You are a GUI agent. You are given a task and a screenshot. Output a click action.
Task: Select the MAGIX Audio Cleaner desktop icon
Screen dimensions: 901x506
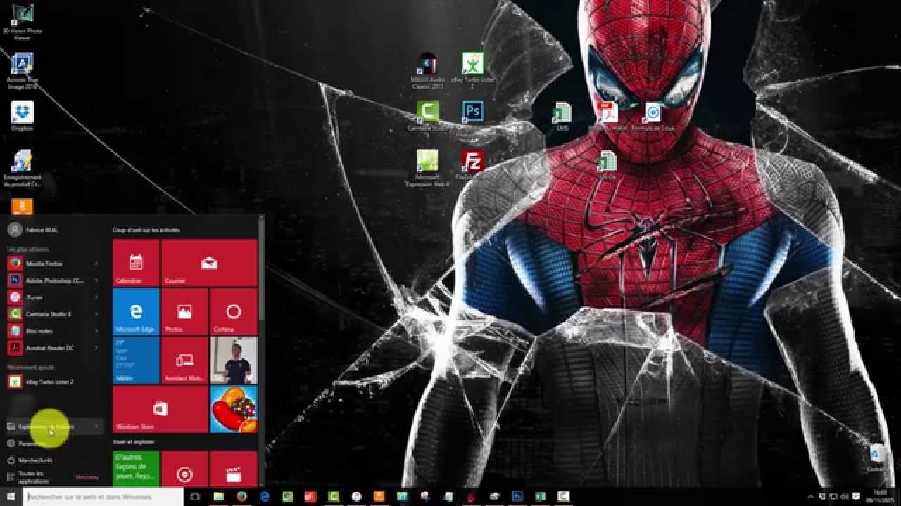tap(427, 72)
